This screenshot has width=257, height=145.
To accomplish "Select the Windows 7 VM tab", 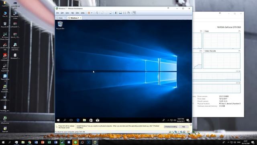I will [75, 18].
